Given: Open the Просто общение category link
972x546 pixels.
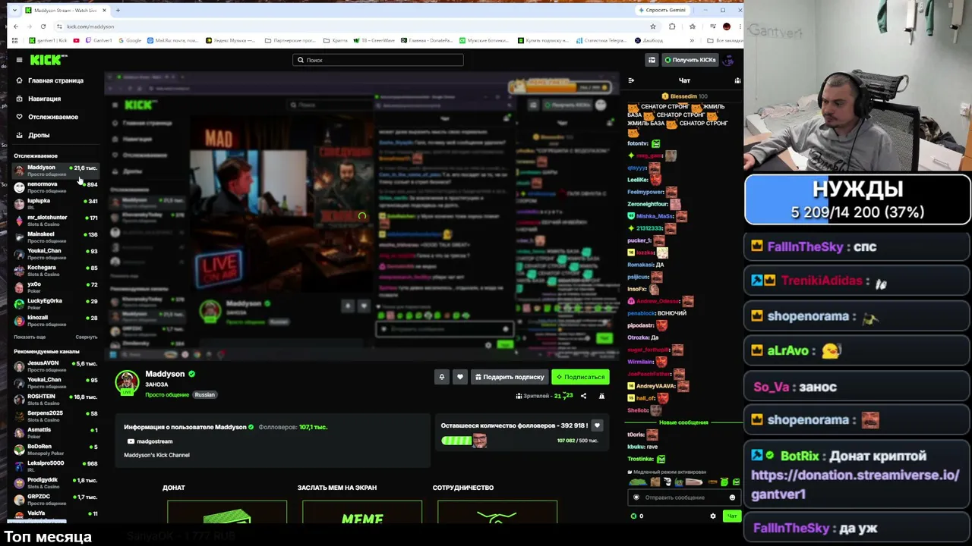Looking at the screenshot, I should (167, 395).
